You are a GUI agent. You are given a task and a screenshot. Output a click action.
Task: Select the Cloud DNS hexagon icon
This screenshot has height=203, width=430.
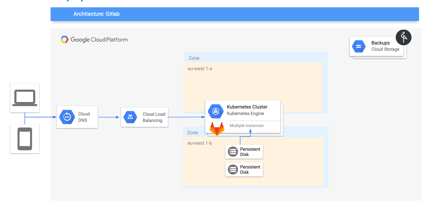coord(67,117)
